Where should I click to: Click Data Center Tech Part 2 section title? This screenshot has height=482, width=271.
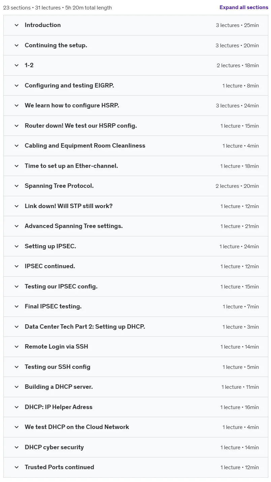[85, 327]
